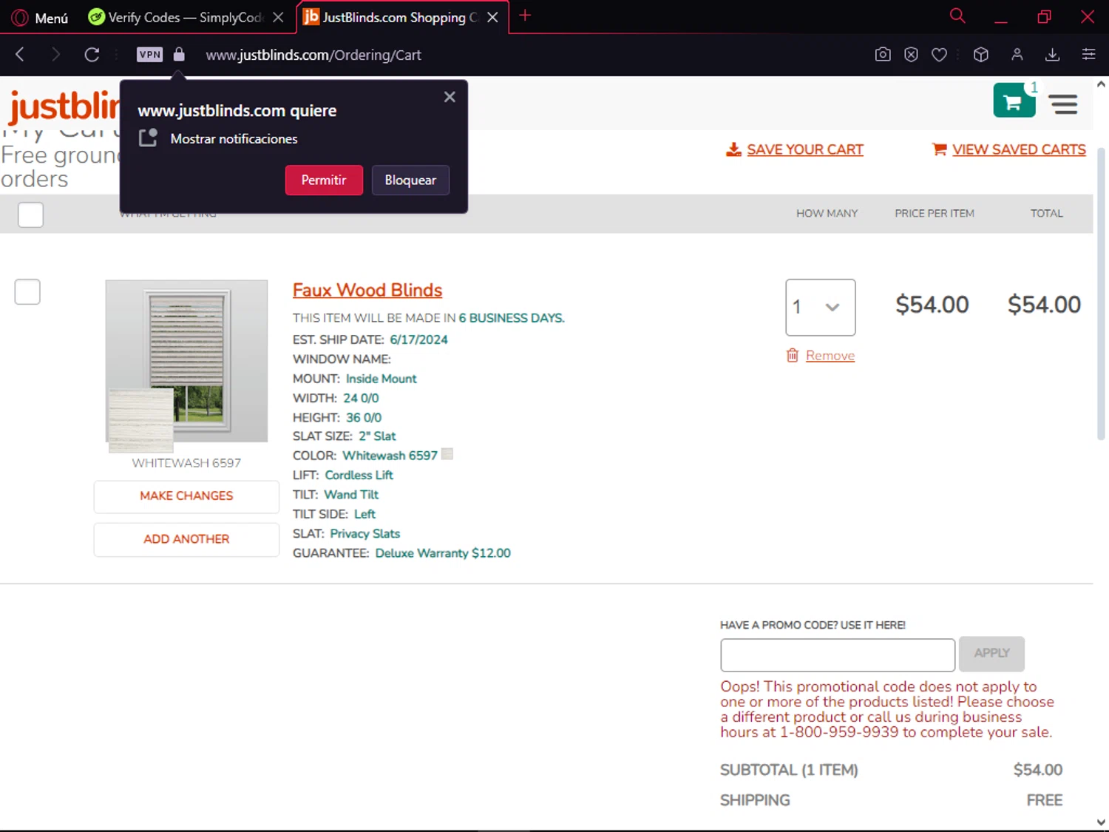Click the Whitewash 6597 color swatch
1109x832 pixels.
tap(447, 454)
